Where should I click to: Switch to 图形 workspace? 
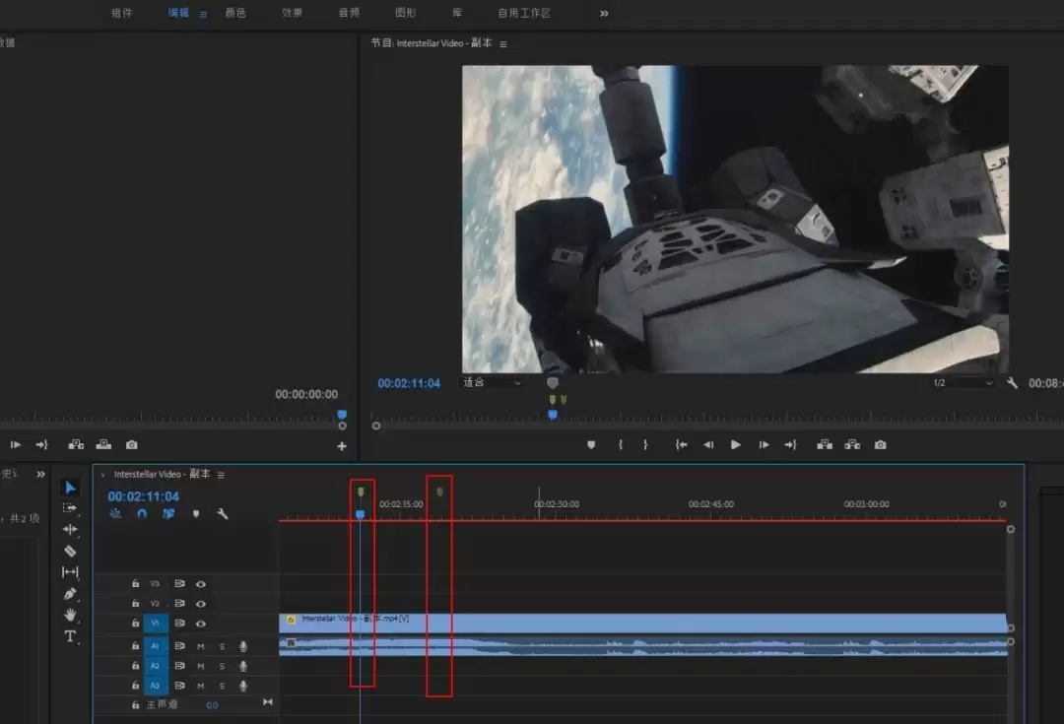(406, 13)
